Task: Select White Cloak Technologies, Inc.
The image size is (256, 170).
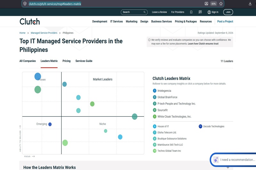Action: (x=174, y=117)
